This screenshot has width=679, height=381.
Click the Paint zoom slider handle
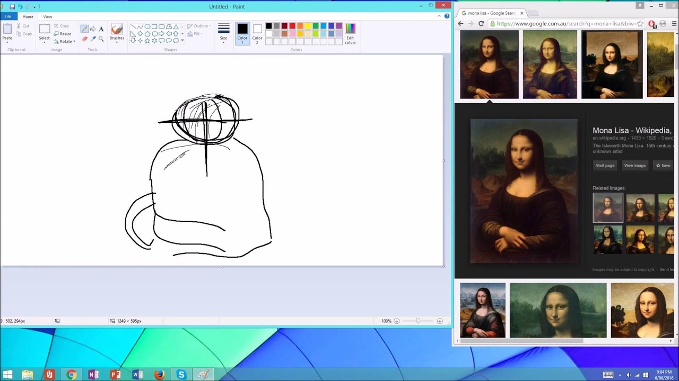point(418,321)
